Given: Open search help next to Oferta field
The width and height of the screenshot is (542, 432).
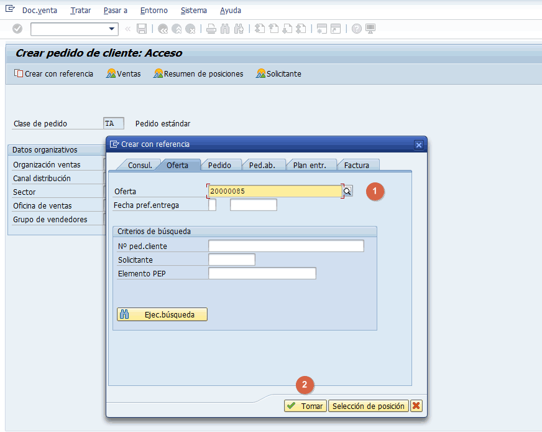Looking at the screenshot, I should point(347,191).
